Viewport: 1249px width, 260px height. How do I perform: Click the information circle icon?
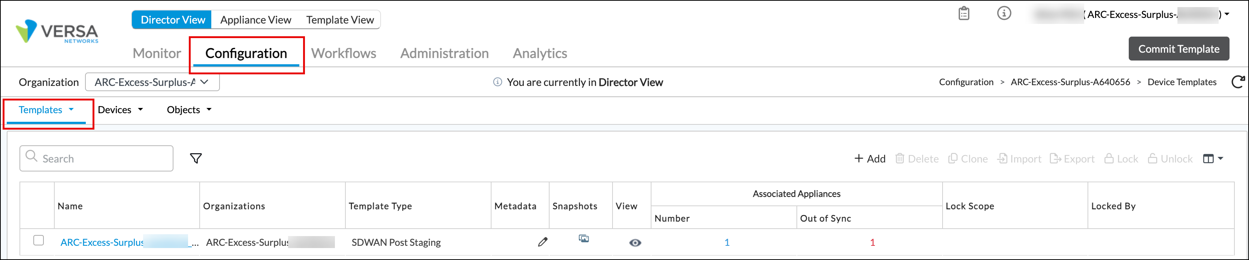click(x=1004, y=13)
